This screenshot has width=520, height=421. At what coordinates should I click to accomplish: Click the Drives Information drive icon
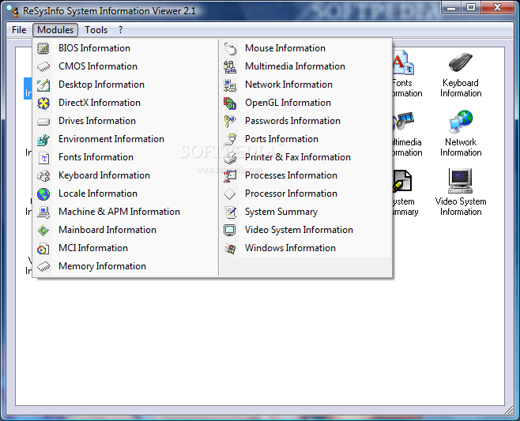pos(43,122)
